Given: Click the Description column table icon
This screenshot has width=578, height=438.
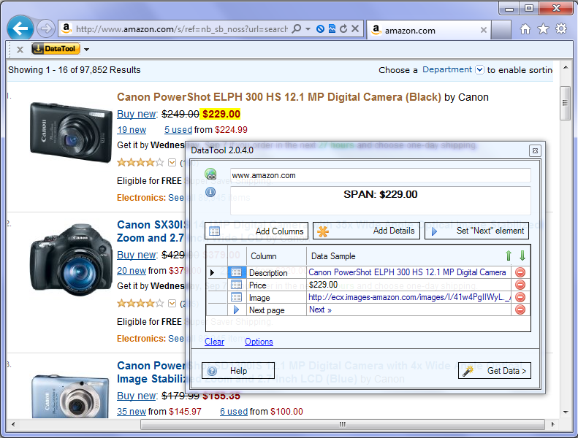Looking at the screenshot, I should coord(236,272).
